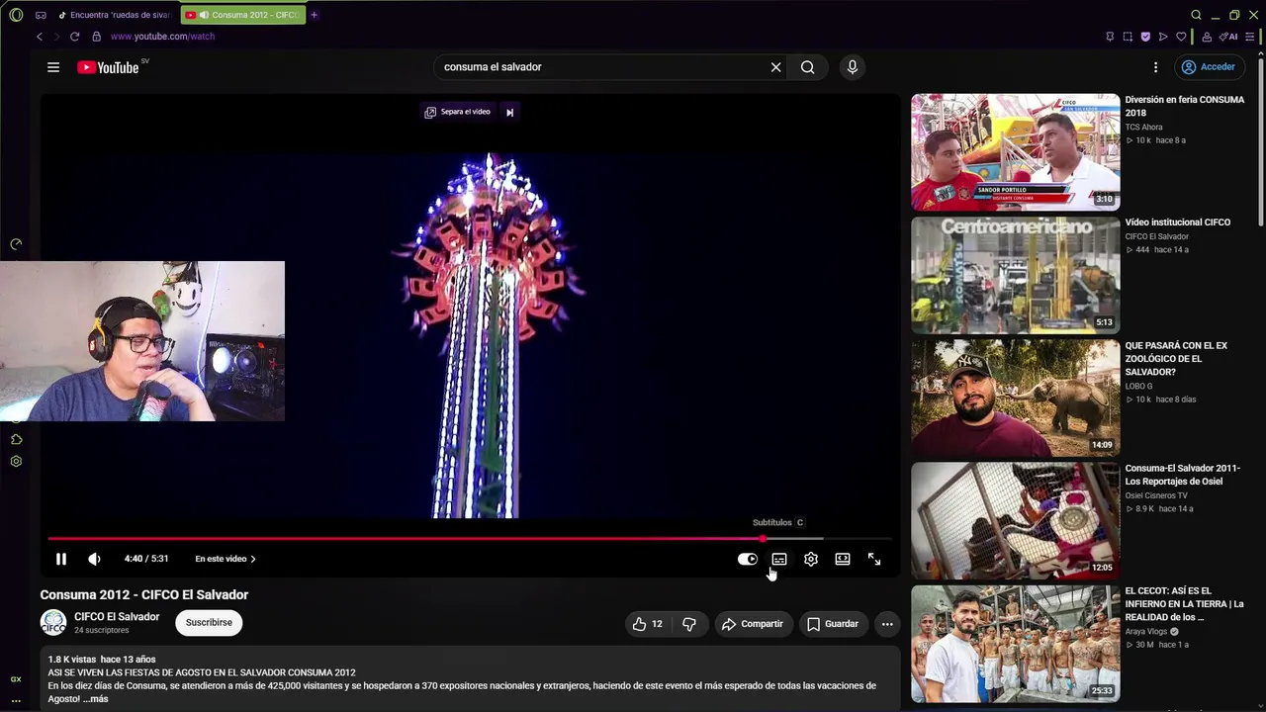The width and height of the screenshot is (1266, 712).
Task: Take a snapshot with the capture icon
Action: pos(1128,37)
